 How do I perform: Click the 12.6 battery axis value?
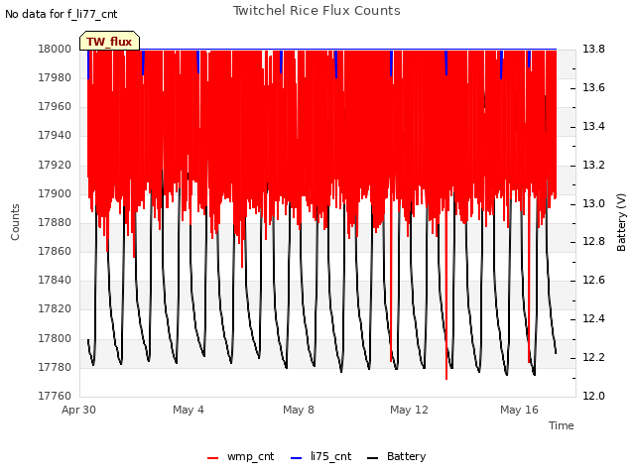click(x=593, y=280)
